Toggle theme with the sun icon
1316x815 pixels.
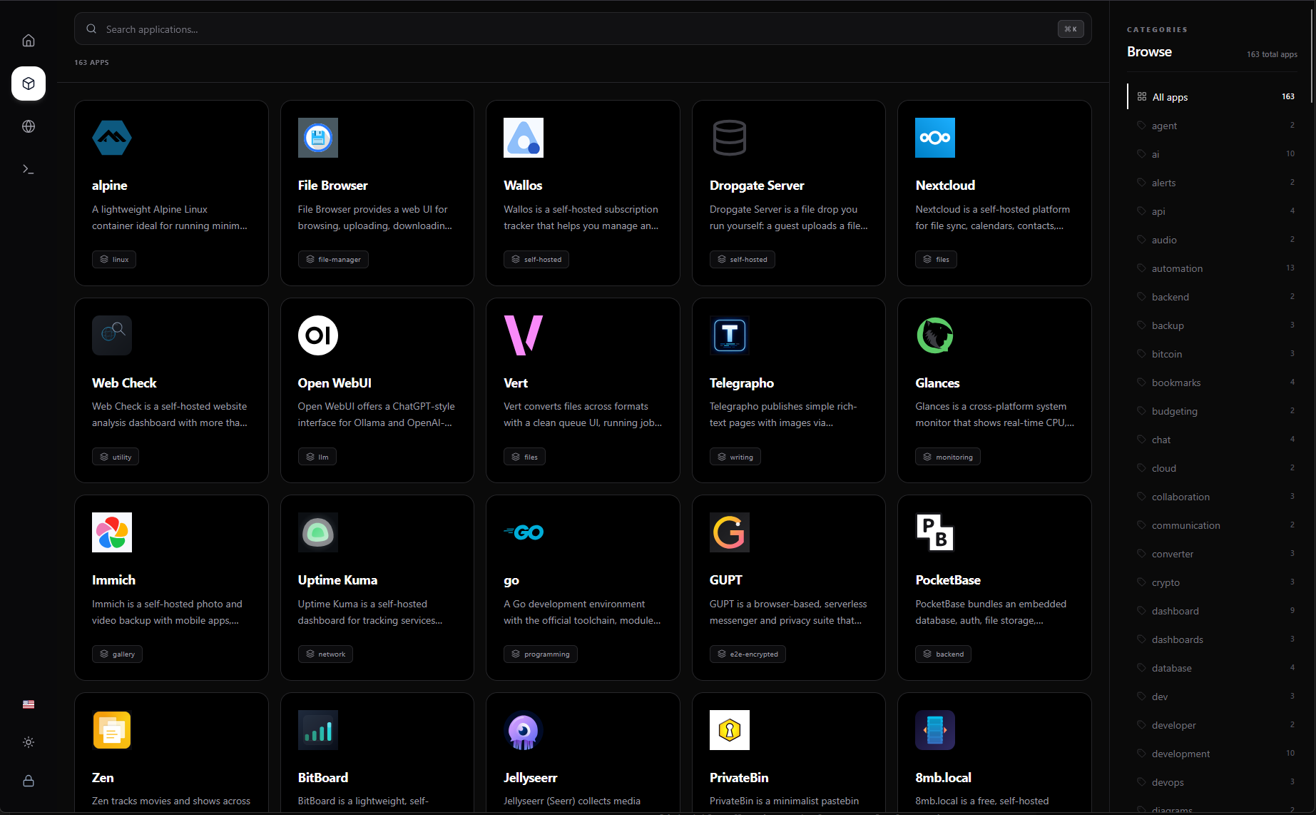[29, 742]
